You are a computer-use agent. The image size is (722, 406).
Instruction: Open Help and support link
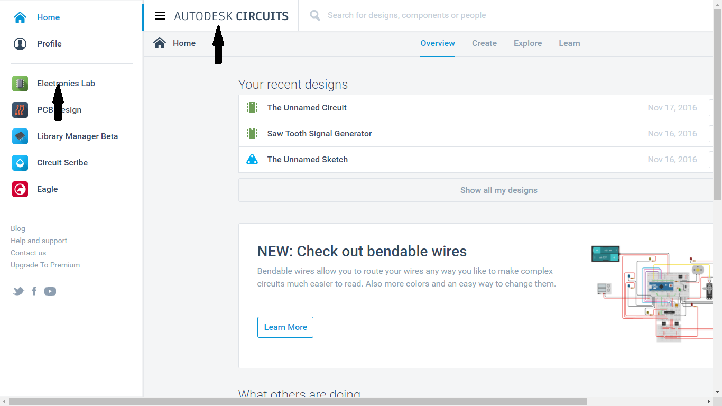pyautogui.click(x=39, y=241)
